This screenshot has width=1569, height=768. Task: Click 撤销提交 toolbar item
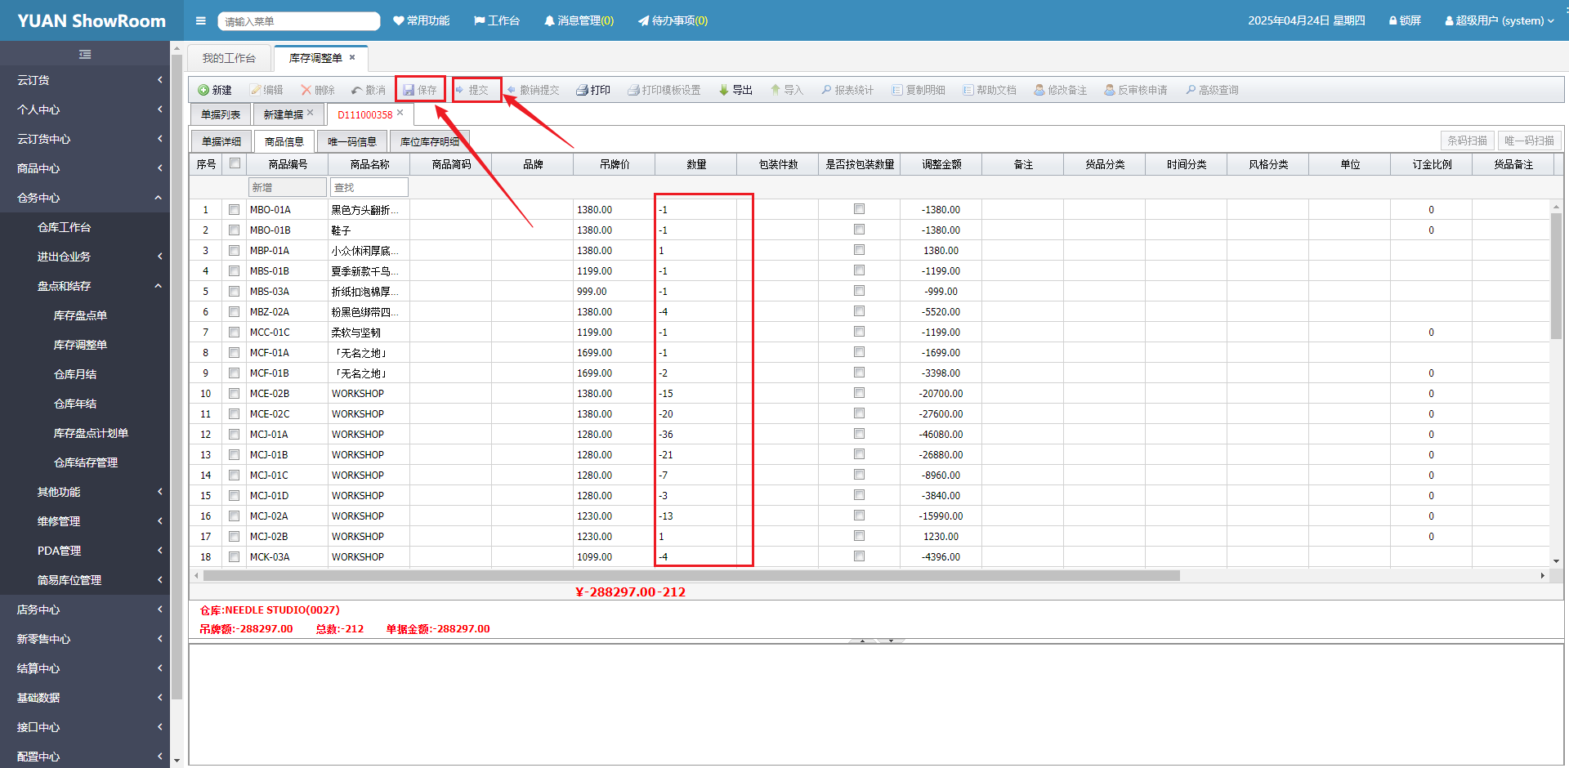(533, 90)
